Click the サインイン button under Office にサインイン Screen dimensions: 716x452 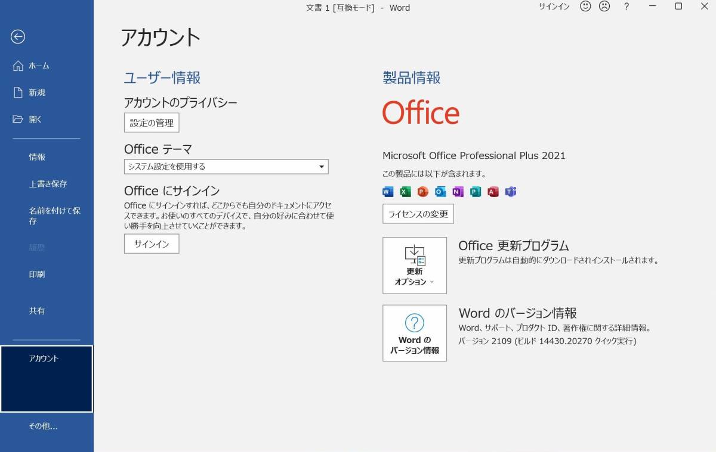pos(152,244)
